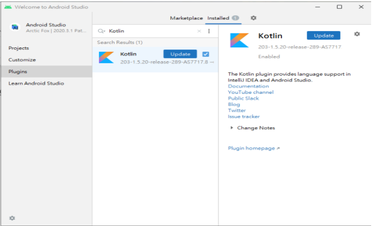The image size is (374, 226).
Task: Open the search options three-dot menu
Action: [209, 31]
